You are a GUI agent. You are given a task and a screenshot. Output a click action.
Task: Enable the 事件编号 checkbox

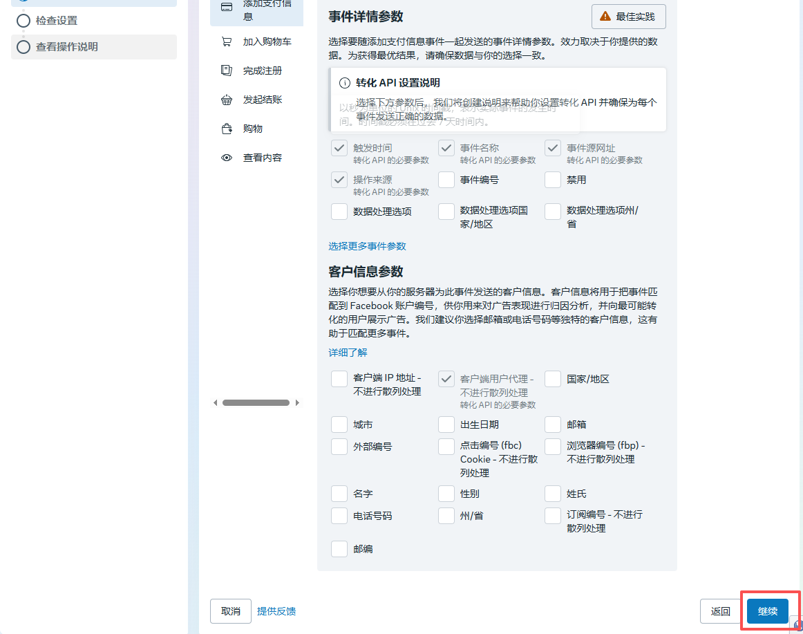click(446, 180)
